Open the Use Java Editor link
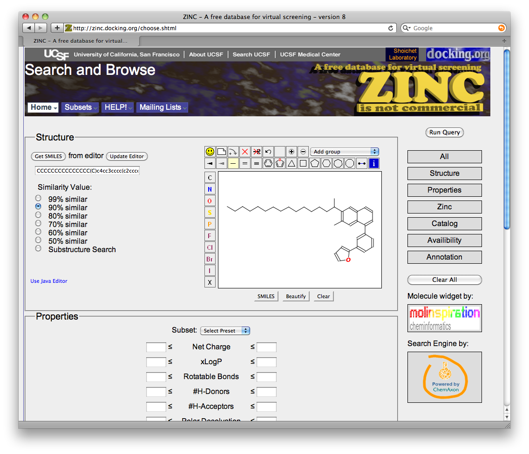Screen dimensions: 529x454 (49, 281)
